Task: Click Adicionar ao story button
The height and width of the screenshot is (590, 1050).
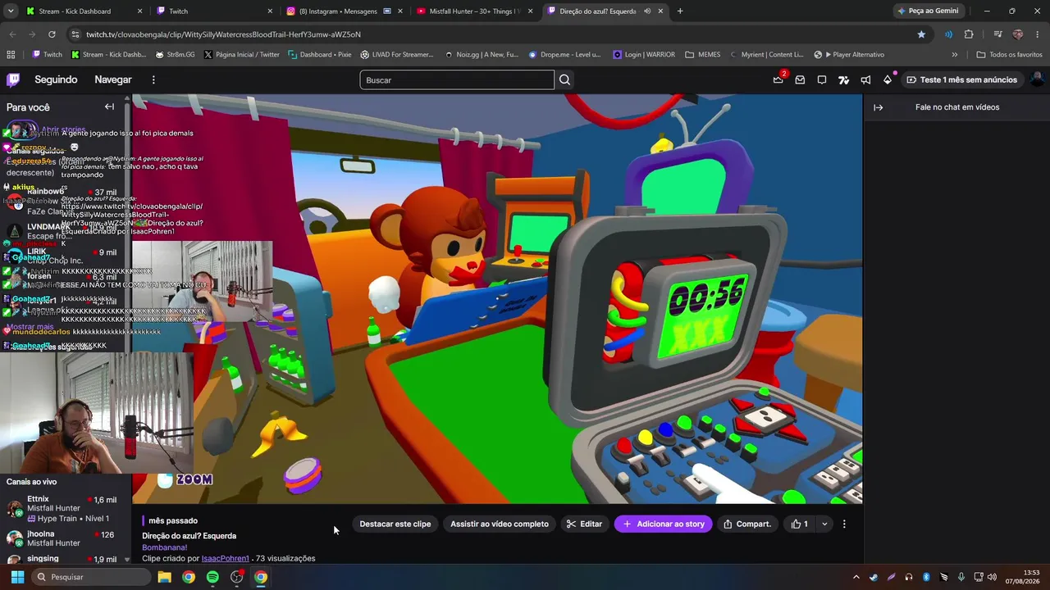Action: (663, 524)
